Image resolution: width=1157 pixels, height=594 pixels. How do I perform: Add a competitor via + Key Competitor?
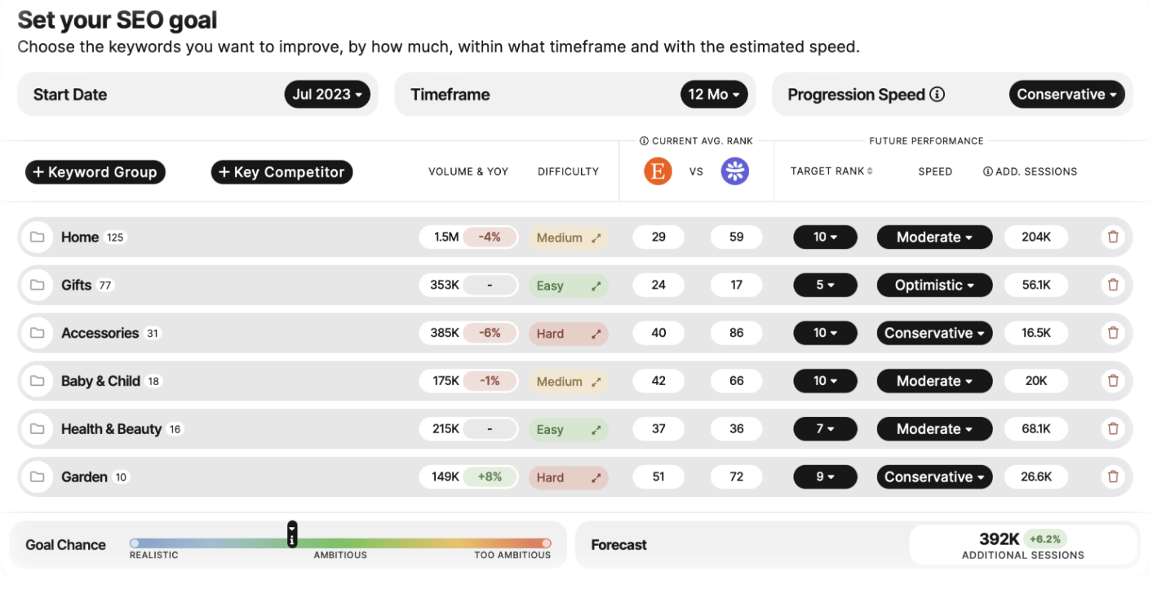(281, 171)
